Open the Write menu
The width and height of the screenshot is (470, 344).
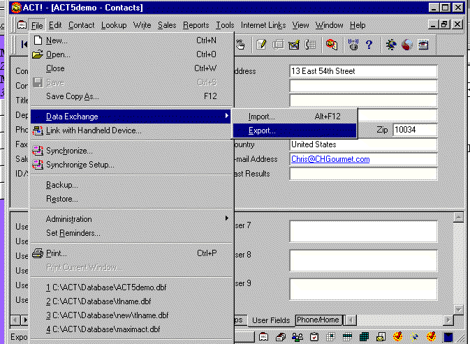pos(142,25)
